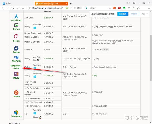Open the MingW-W64-builds link
The height and width of the screenshot is (124, 152).
16,67
